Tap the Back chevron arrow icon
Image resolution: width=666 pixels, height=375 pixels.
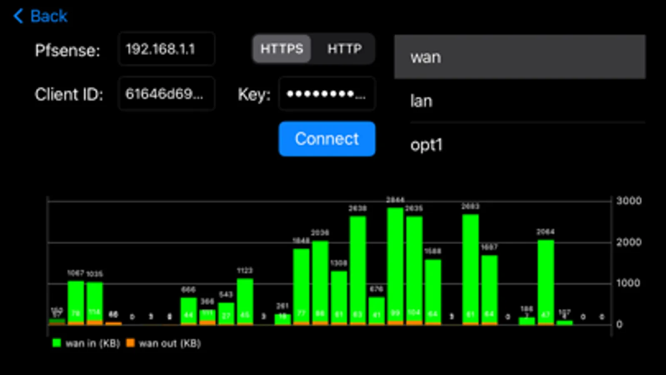click(x=18, y=16)
